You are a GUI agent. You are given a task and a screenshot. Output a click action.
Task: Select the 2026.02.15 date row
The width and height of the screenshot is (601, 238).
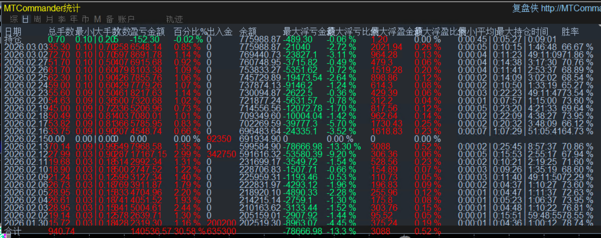point(26,139)
